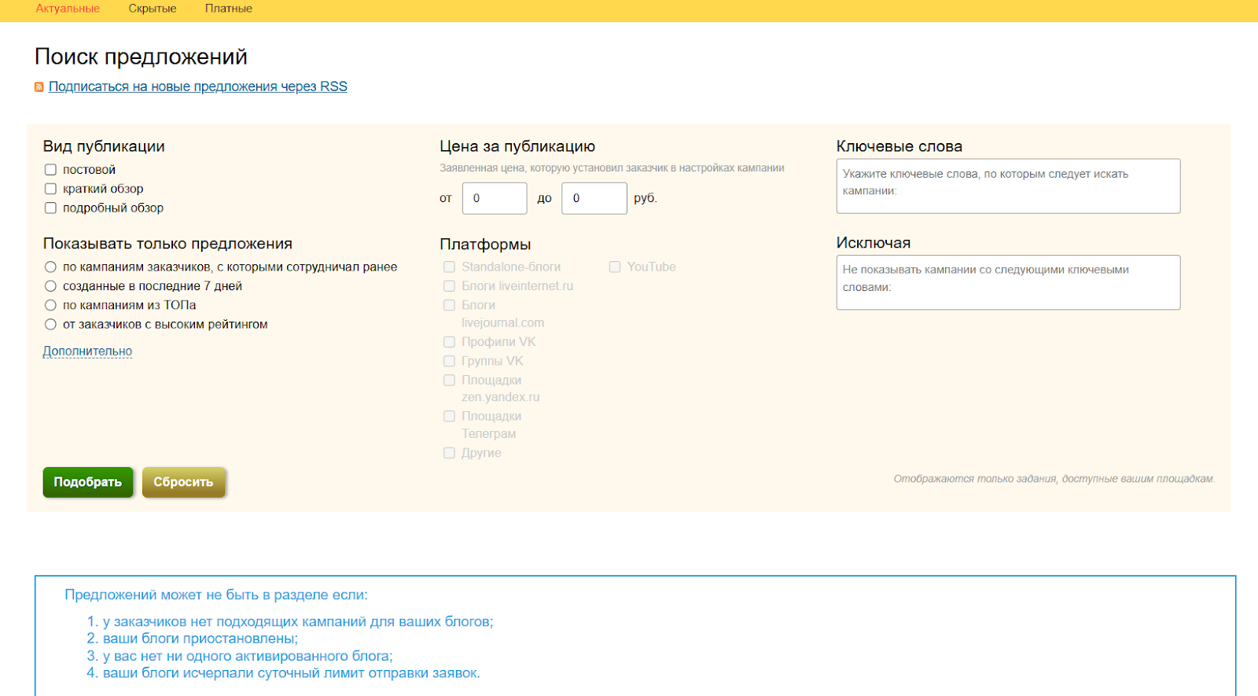Toggle the YouTube platform checkbox
The width and height of the screenshot is (1258, 696).
(x=615, y=267)
